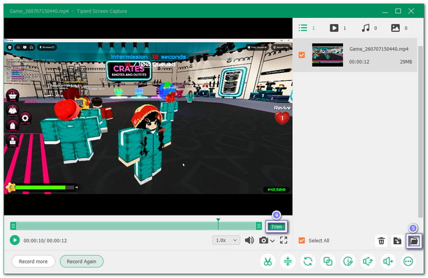Open the edit media metadata tool
Viewport: 428px width, 278px height.
click(x=348, y=261)
